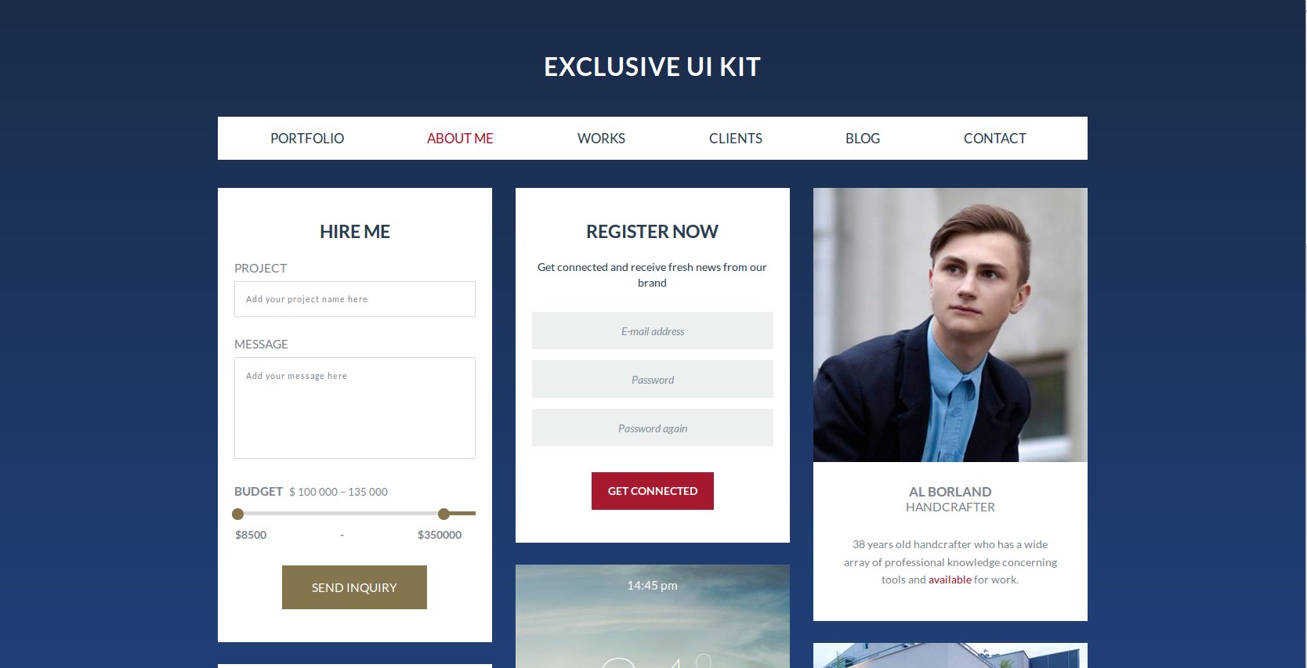Click the Password input field
Image resolution: width=1307 pixels, height=668 pixels.
click(x=653, y=379)
